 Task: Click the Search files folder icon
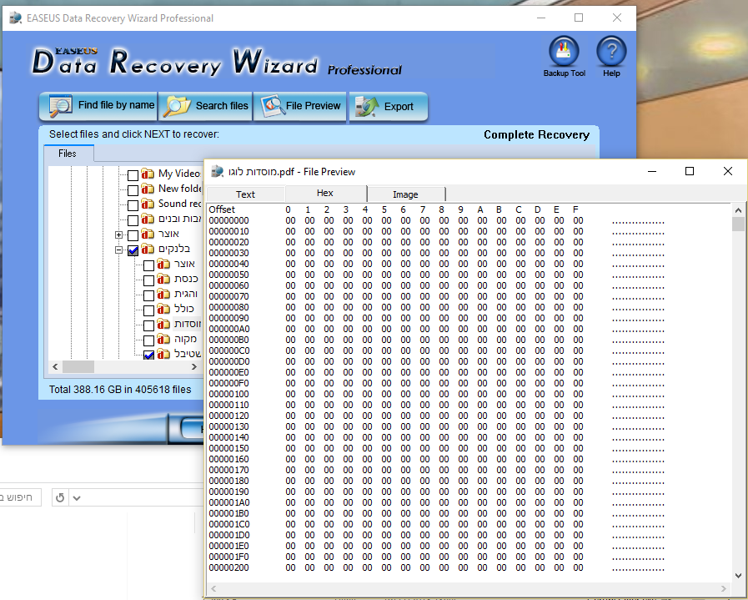coord(177,106)
